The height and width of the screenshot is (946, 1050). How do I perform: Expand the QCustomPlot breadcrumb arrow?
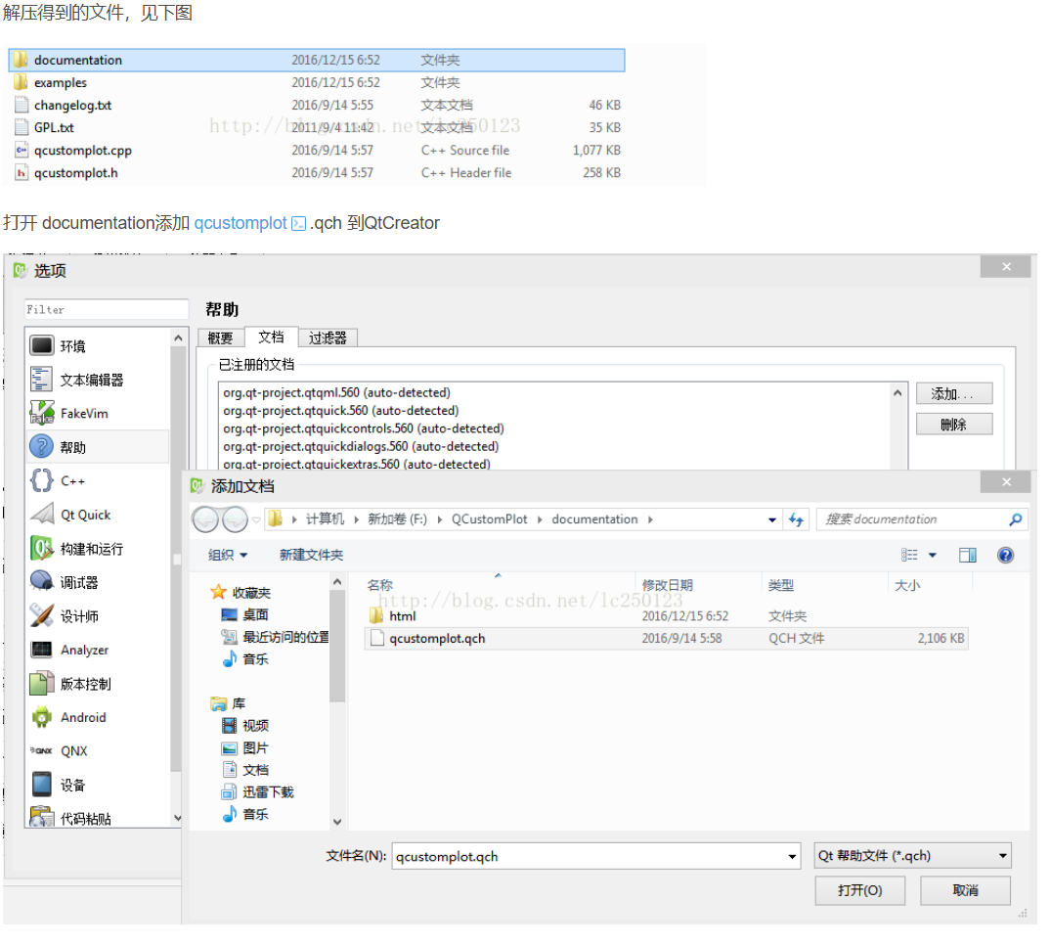pyautogui.click(x=540, y=519)
